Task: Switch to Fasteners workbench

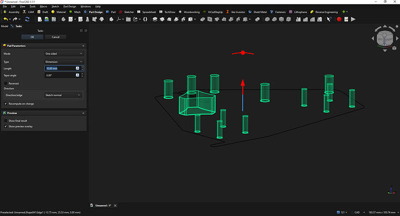Action: pos(278,12)
